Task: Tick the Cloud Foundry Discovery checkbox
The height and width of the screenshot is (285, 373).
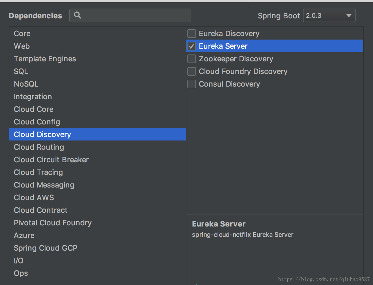Action: pyautogui.click(x=192, y=71)
